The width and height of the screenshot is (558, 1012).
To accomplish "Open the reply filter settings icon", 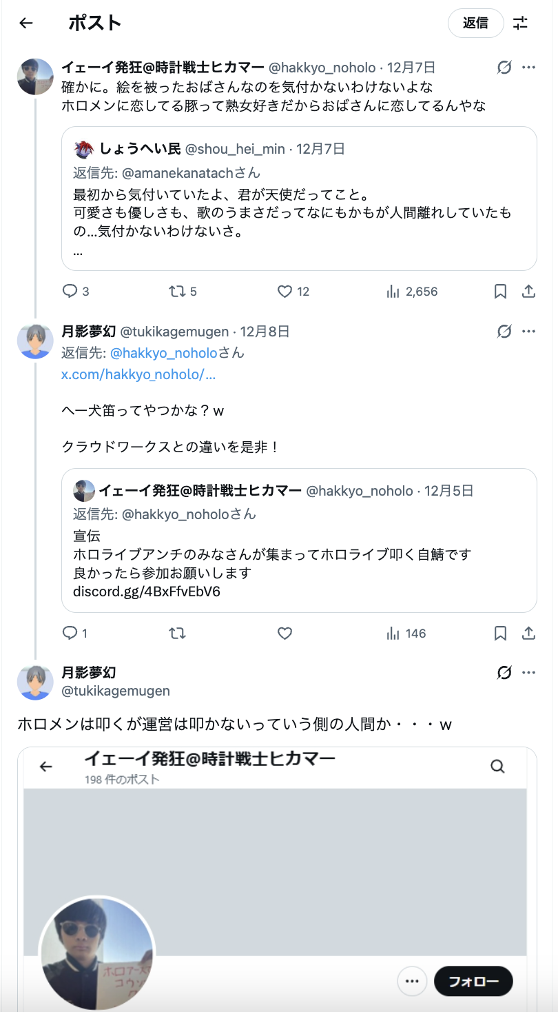I will pos(520,23).
